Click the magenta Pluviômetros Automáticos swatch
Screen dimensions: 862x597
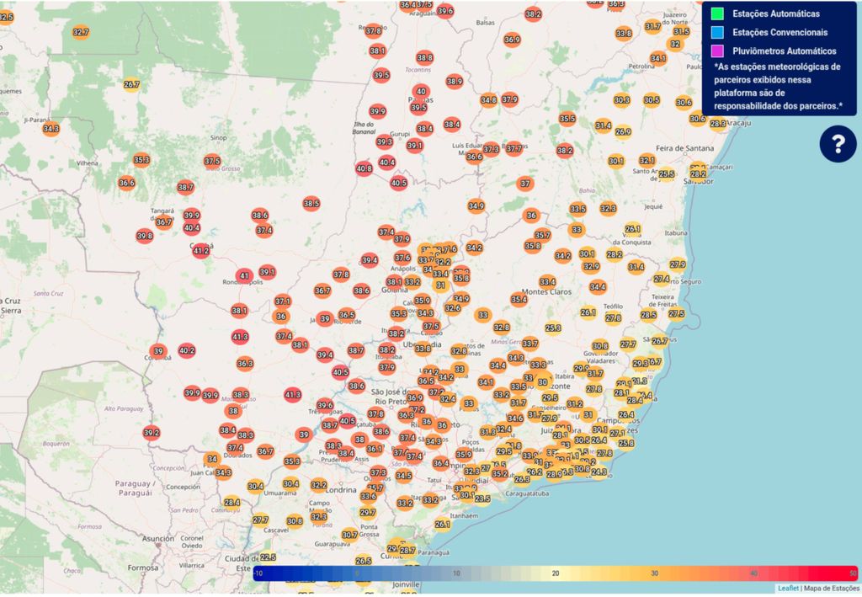[x=717, y=51]
